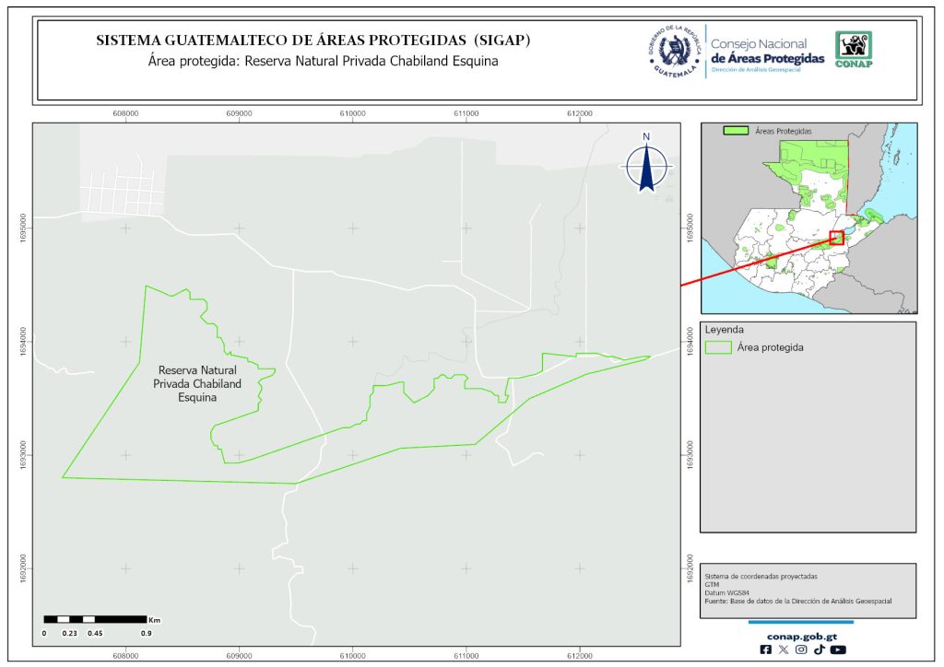
Task: Click the Área protegida legend swatch
Action: [717, 348]
